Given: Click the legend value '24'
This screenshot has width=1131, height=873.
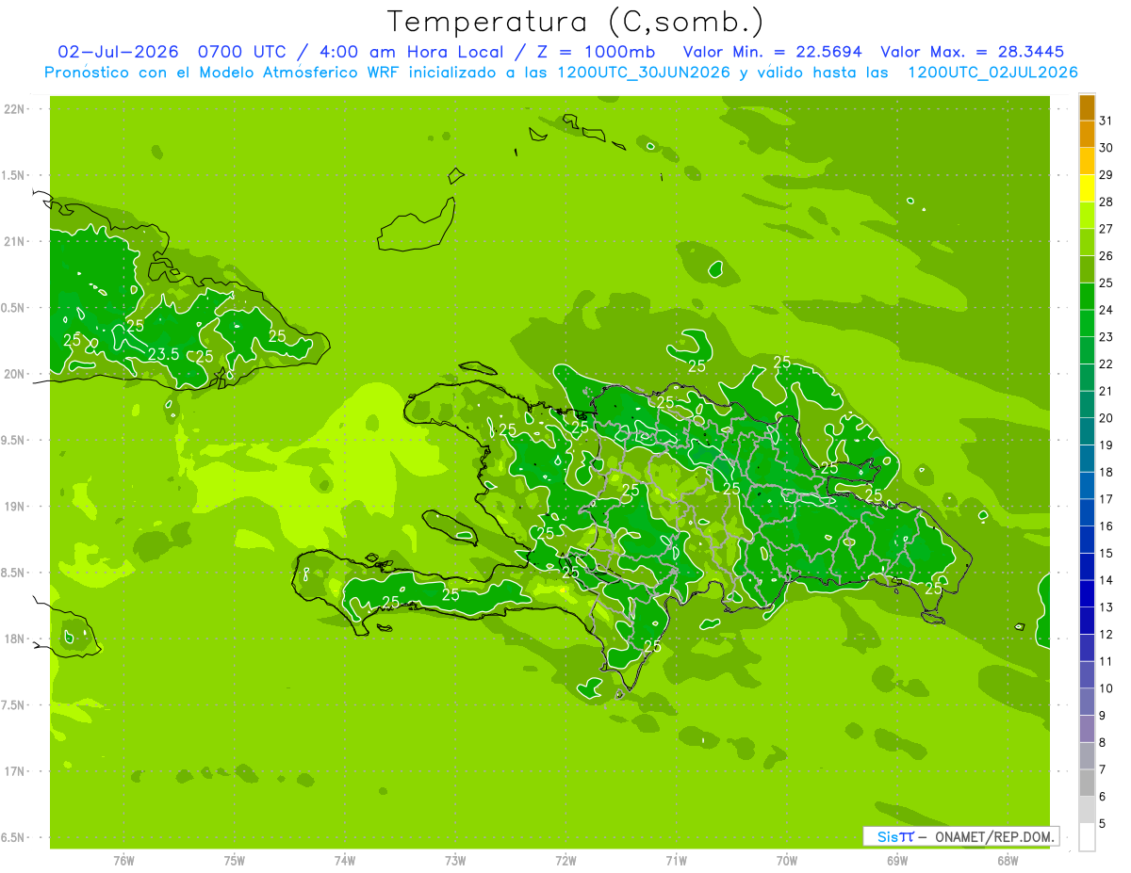Looking at the screenshot, I should coord(1106,310).
